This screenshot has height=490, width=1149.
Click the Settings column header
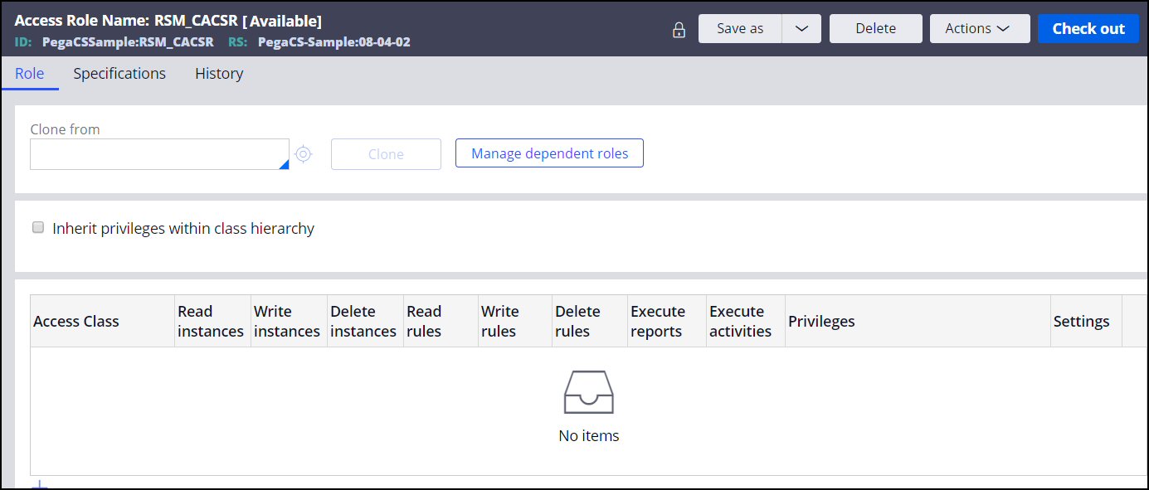[1081, 322]
